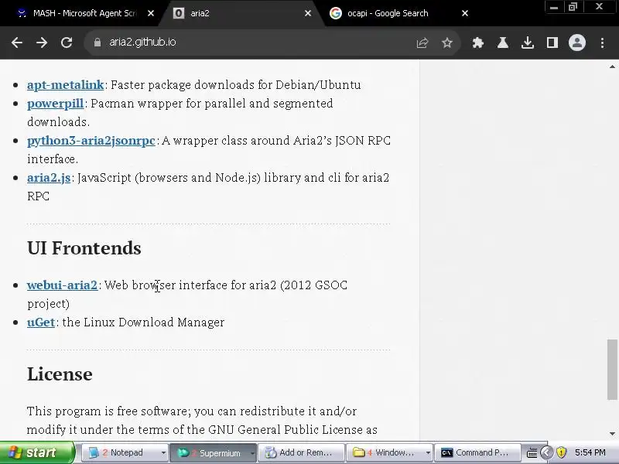Click the scrollbar up arrow
Image resolution: width=619 pixels, height=464 pixels.
[x=612, y=67]
